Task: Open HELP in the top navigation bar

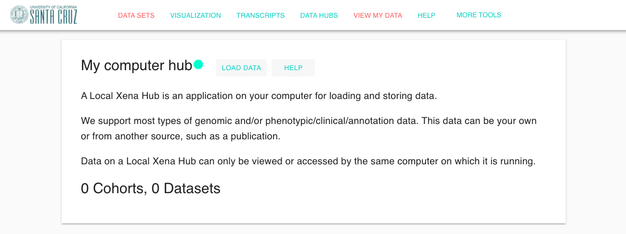Action: (x=426, y=15)
